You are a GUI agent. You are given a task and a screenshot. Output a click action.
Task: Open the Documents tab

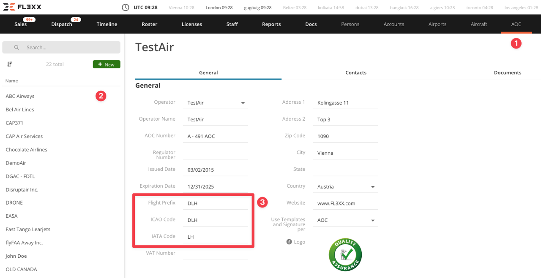tap(507, 73)
